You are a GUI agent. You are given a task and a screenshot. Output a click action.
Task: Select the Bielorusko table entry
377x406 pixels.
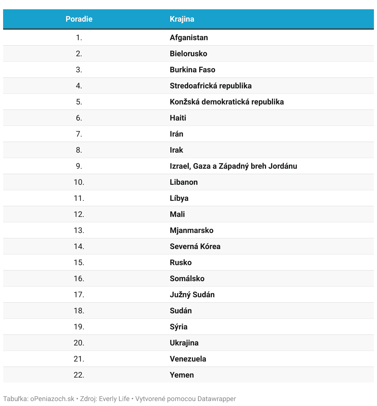click(x=188, y=54)
